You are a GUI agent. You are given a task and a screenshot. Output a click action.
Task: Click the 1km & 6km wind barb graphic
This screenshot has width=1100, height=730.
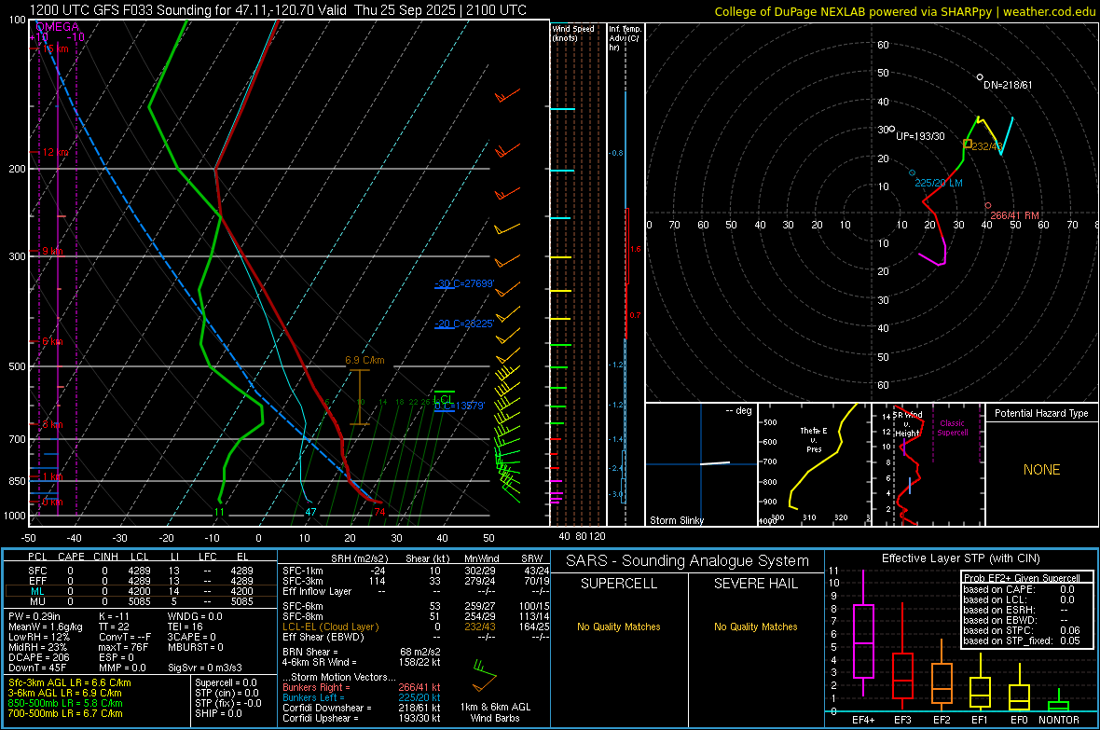[x=484, y=675]
